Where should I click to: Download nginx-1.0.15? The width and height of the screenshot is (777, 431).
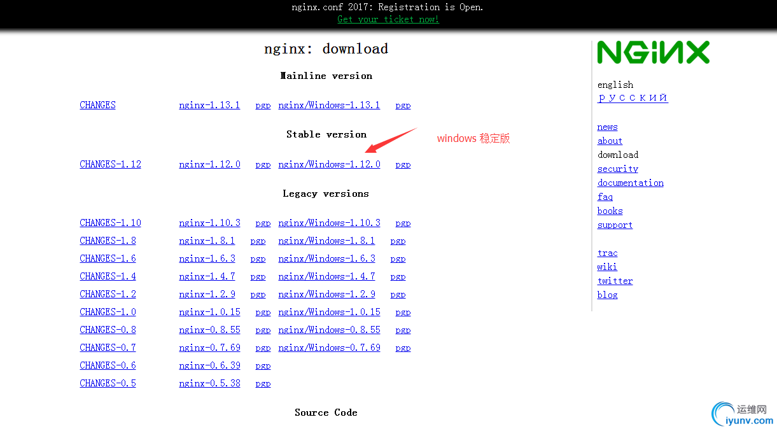[x=209, y=312]
